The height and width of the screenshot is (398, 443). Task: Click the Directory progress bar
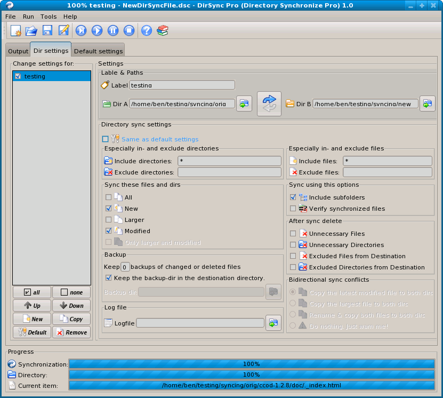(x=252, y=375)
